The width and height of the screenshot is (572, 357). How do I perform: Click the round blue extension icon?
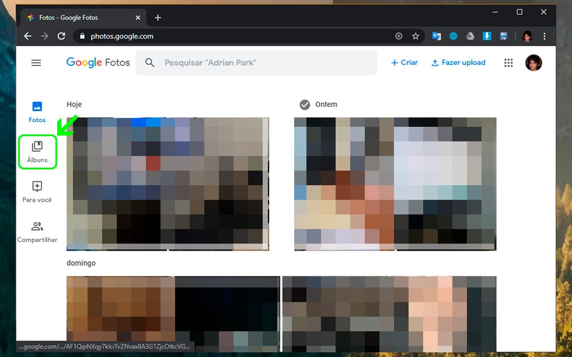[x=453, y=36]
